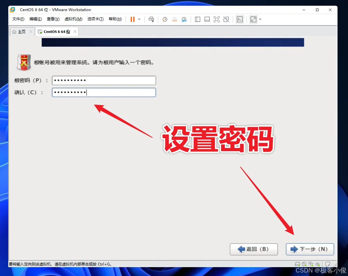Maximize the VMware Workstation window
Image resolution: width=348 pixels, height=276 pixels.
click(x=317, y=10)
